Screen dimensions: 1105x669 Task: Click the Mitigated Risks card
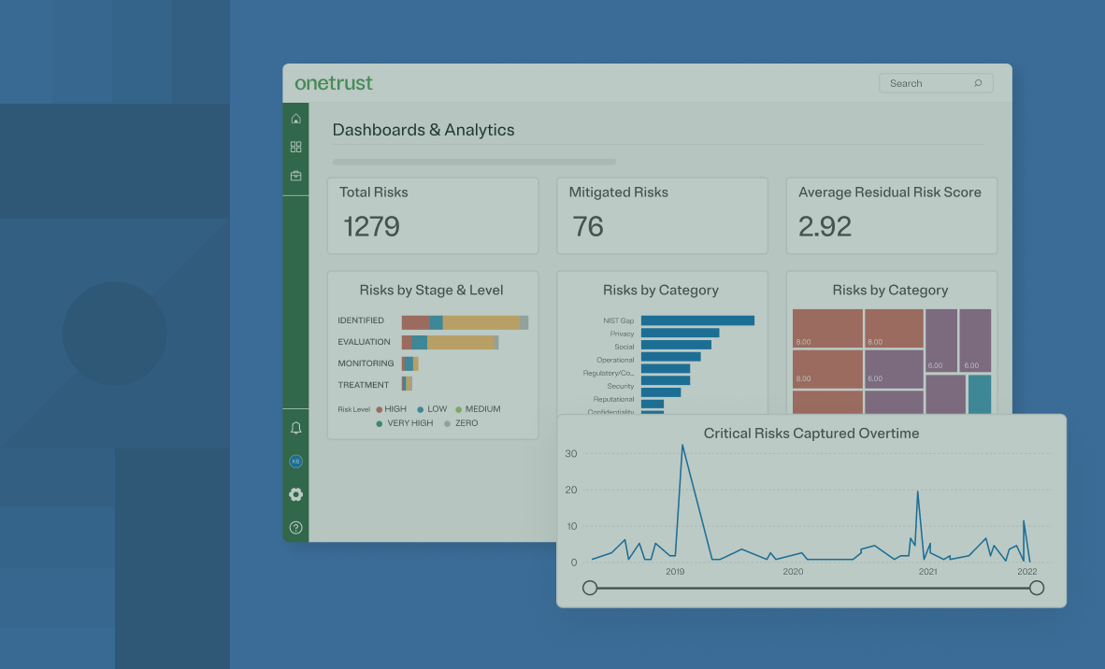(x=662, y=215)
